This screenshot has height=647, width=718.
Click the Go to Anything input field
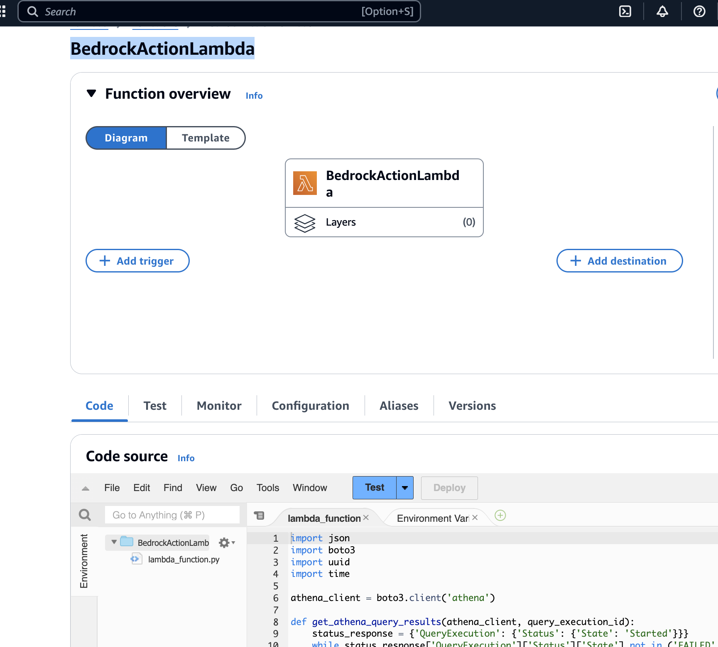172,515
